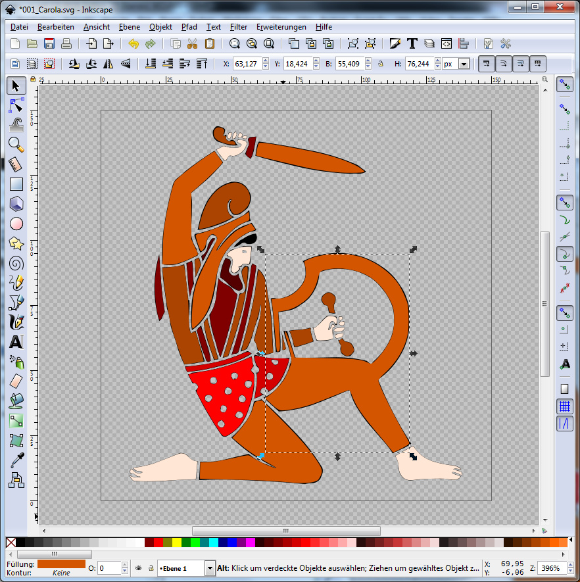
Task: Activate the Spiral tool
Action: [16, 264]
